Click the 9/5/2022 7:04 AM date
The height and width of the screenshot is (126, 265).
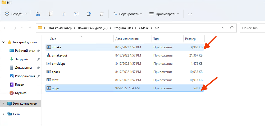pos(127,88)
